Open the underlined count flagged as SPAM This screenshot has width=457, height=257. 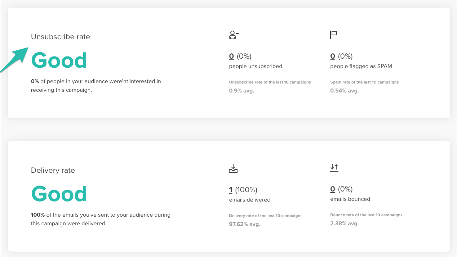click(333, 56)
